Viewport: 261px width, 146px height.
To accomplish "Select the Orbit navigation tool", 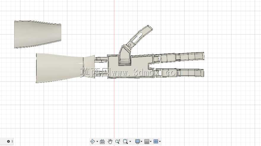I will pos(93,142).
